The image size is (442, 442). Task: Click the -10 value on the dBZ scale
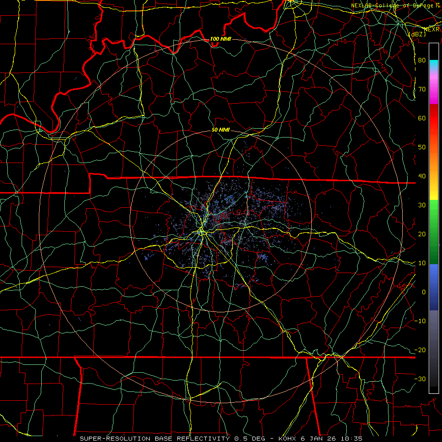420,321
